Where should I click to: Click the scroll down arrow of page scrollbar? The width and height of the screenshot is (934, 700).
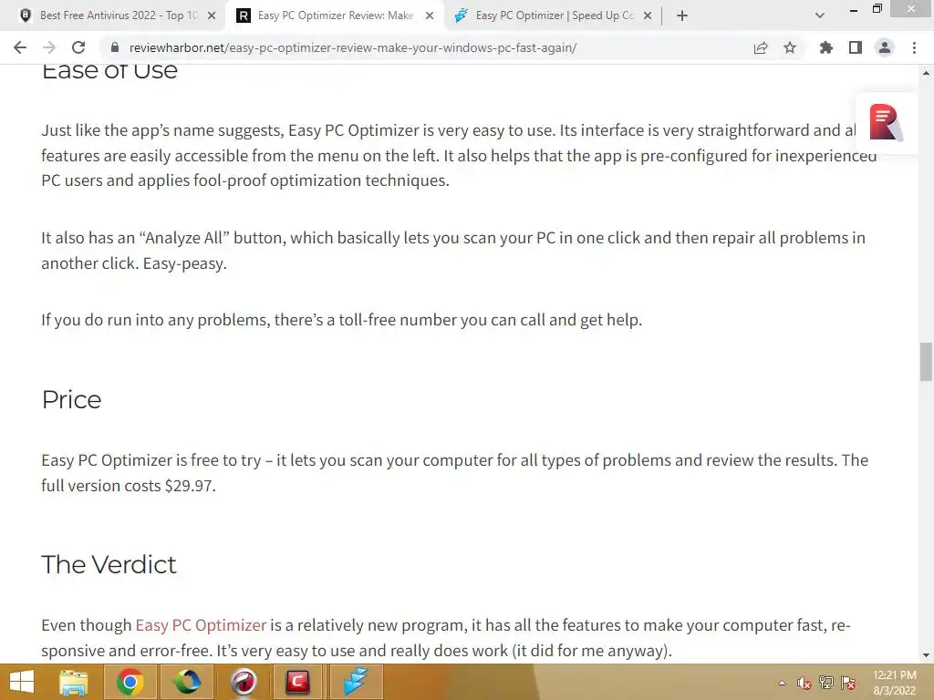(x=926, y=655)
